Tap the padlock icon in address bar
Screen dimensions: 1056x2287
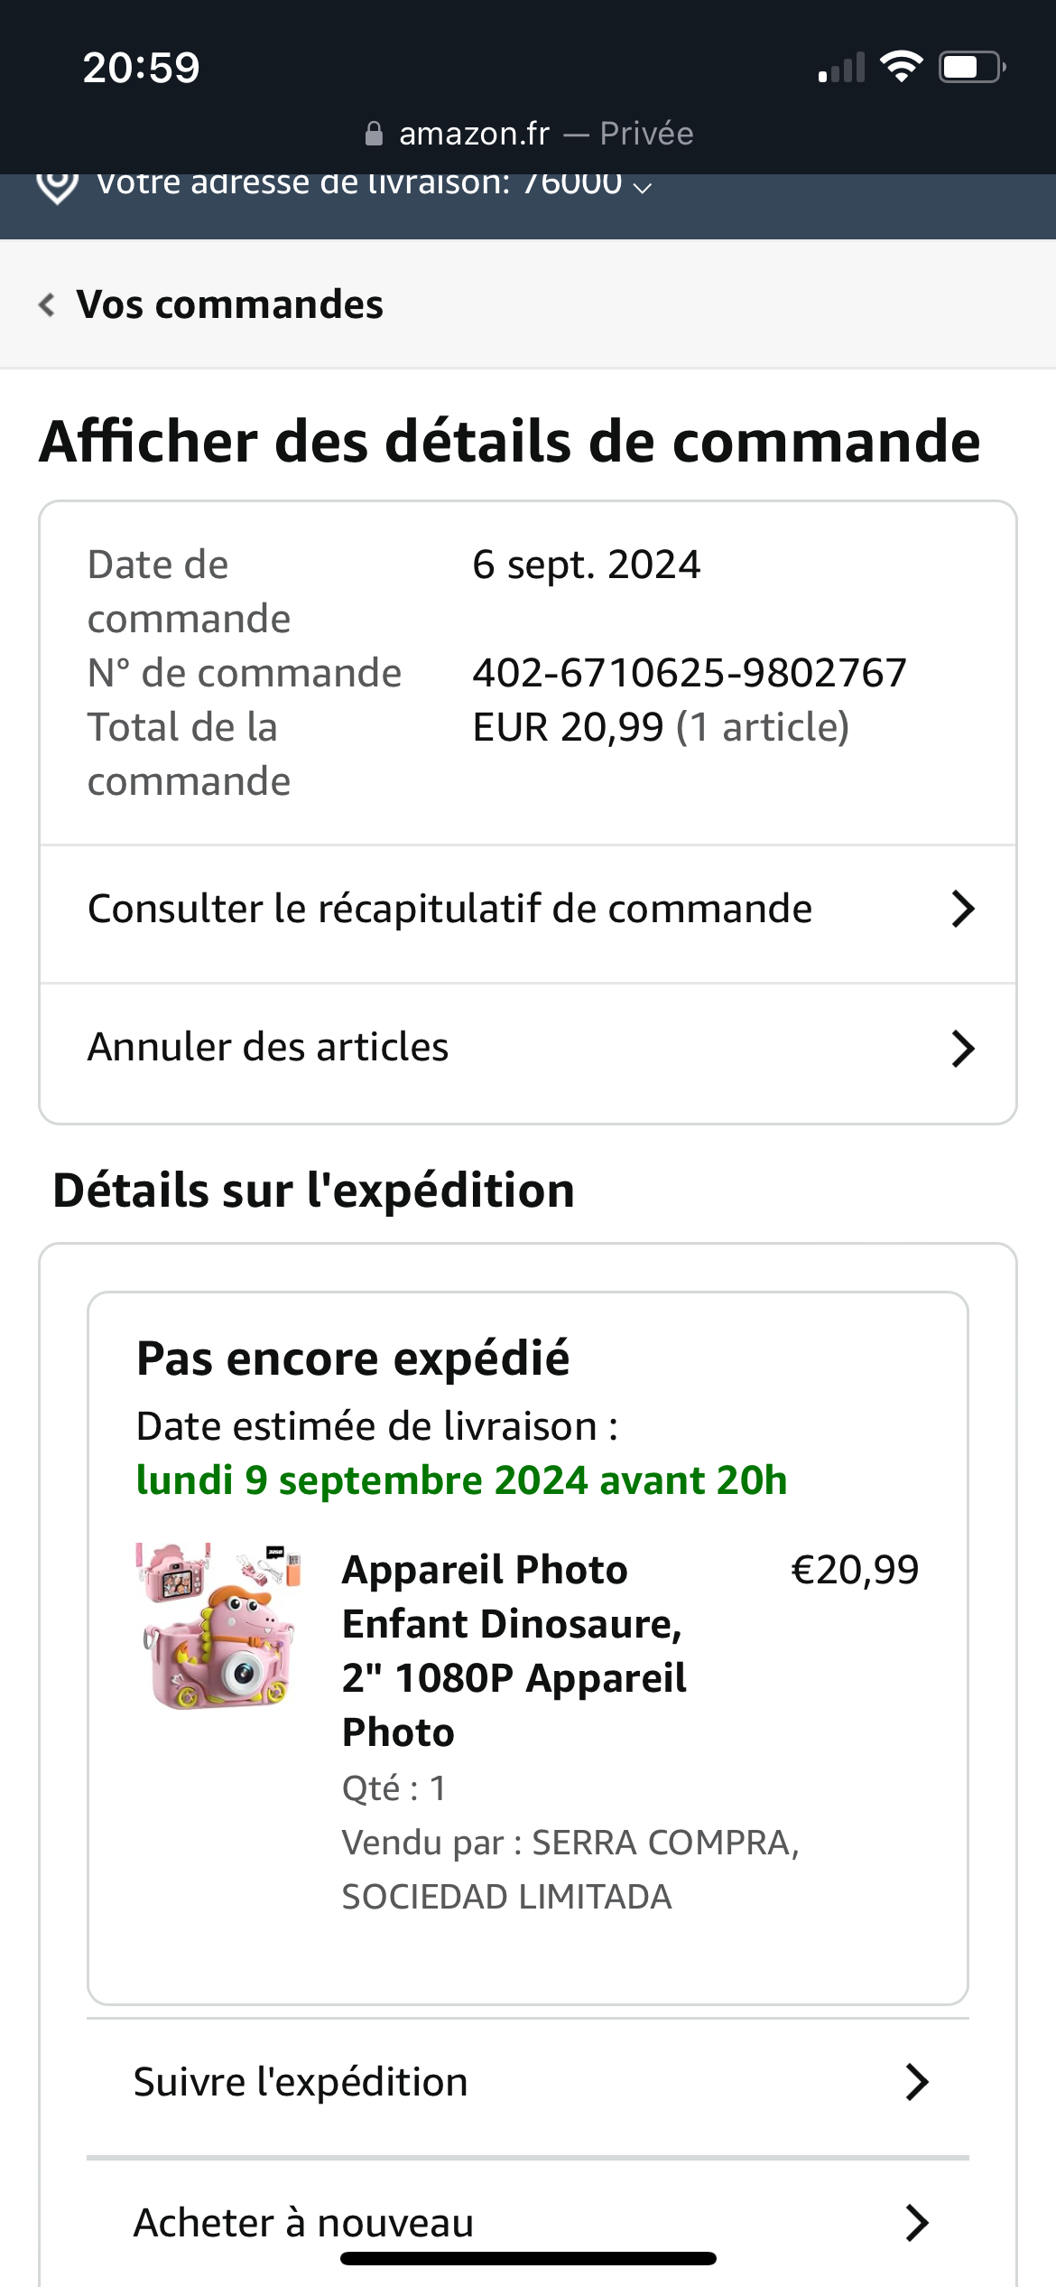pyautogui.click(x=374, y=135)
